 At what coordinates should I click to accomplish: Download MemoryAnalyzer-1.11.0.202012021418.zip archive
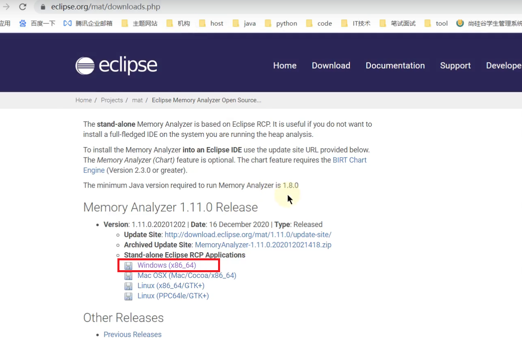click(x=263, y=245)
